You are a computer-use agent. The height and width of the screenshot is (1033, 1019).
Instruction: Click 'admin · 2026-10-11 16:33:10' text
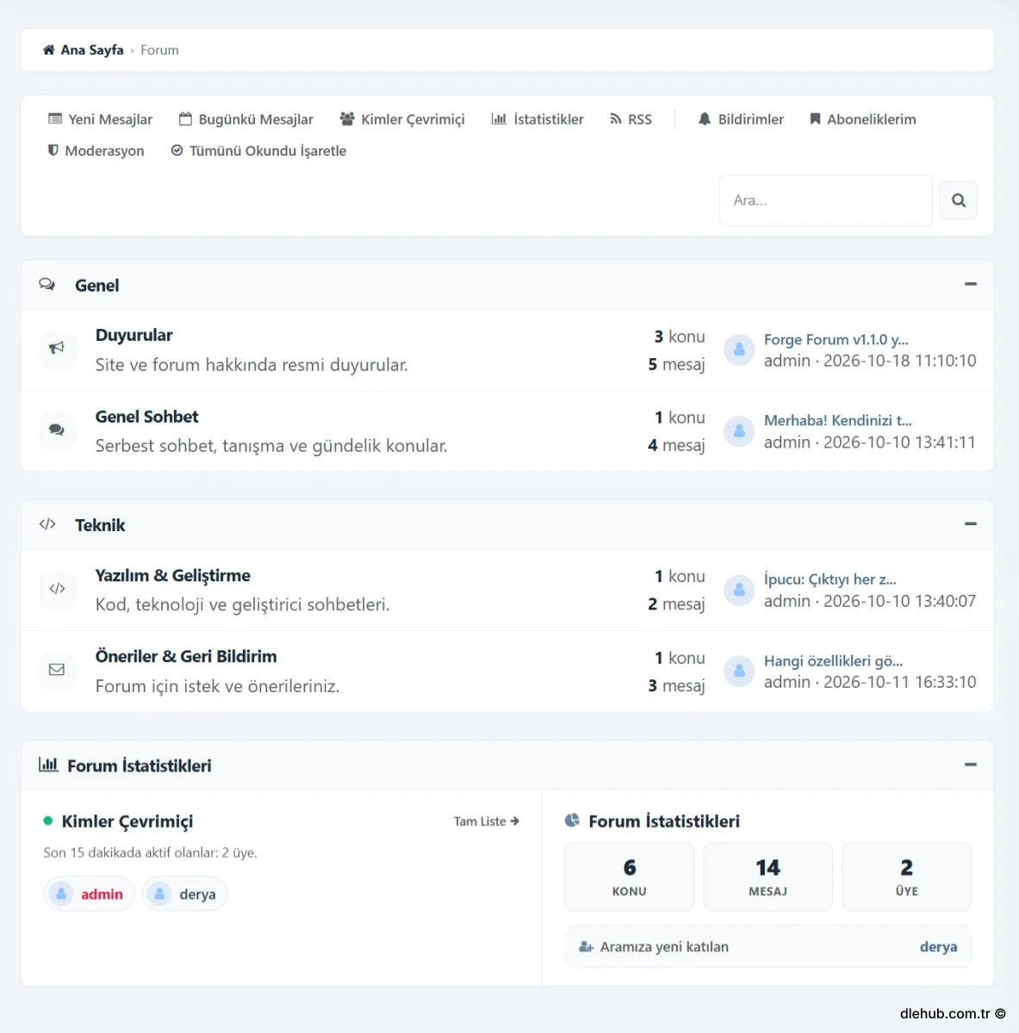870,682
